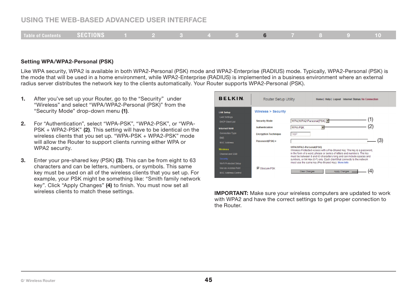Jump to section 5 in section bar
417x292 pixels.
(237, 35)
